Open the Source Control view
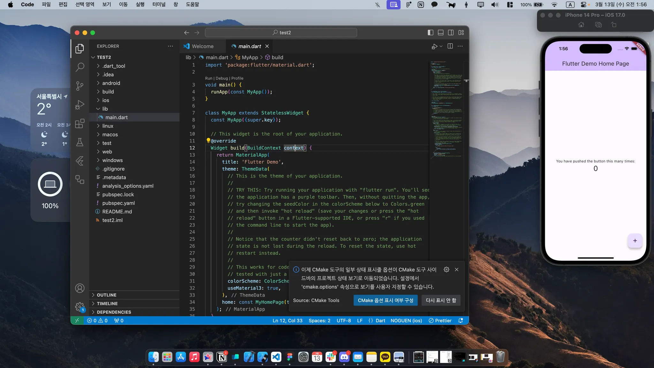 (80, 86)
